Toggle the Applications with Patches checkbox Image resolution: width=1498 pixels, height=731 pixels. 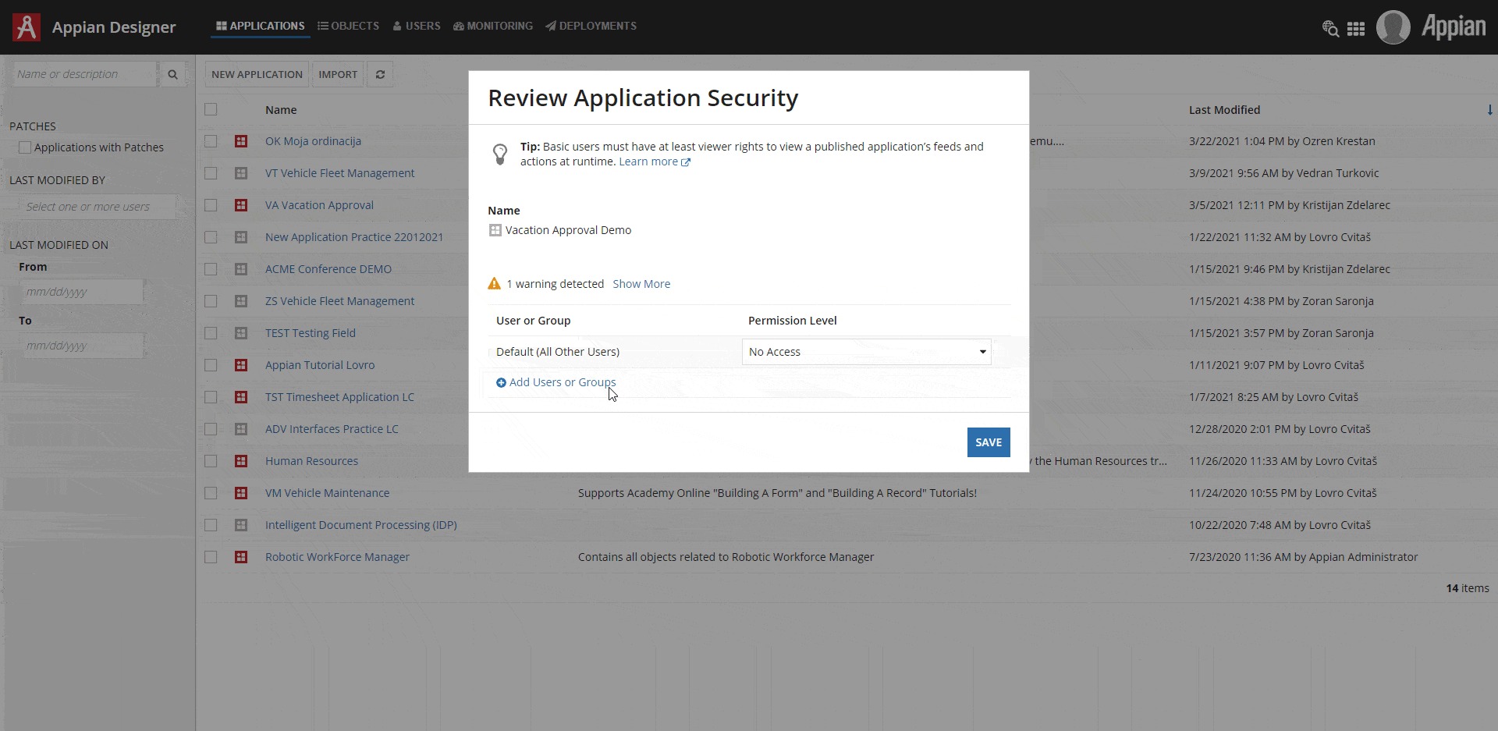pyautogui.click(x=25, y=147)
